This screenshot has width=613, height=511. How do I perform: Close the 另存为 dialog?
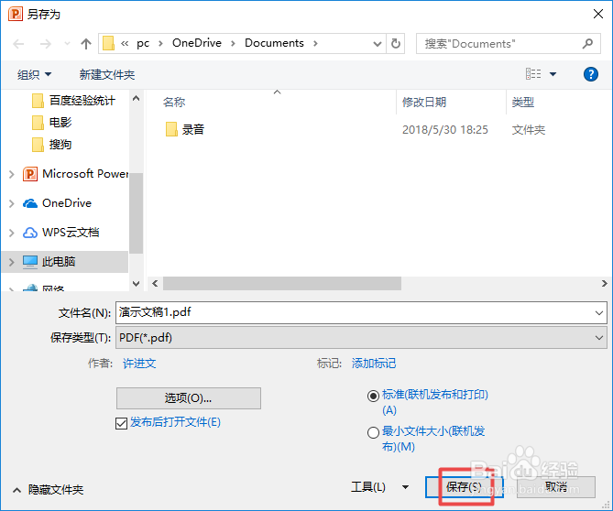(598, 14)
